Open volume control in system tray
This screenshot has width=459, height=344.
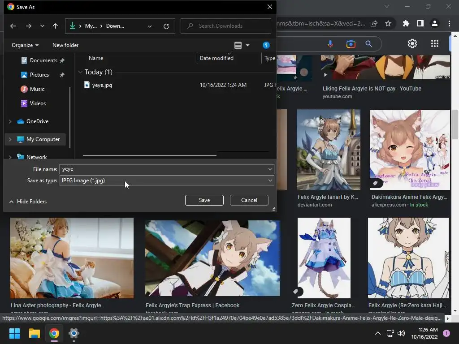401,333
